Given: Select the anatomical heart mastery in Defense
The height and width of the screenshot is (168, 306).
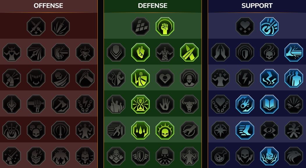Looking at the screenshot, I should point(140,52).
